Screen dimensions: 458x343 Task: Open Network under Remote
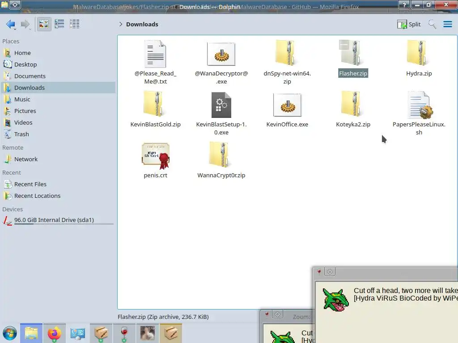tap(58, 159)
